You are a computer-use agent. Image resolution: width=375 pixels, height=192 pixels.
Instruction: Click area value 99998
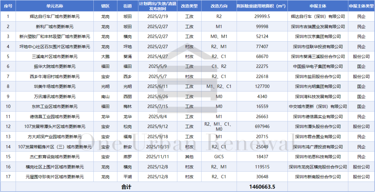[x=262, y=26]
